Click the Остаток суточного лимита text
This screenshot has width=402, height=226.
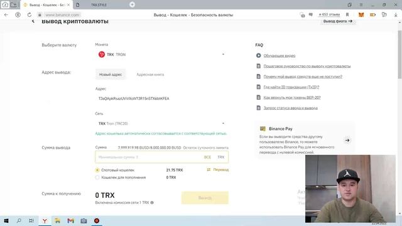point(206,148)
